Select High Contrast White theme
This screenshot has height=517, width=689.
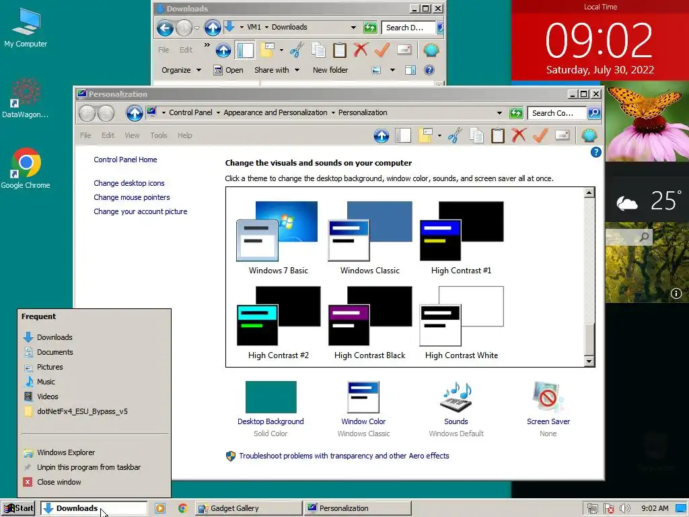(462, 322)
